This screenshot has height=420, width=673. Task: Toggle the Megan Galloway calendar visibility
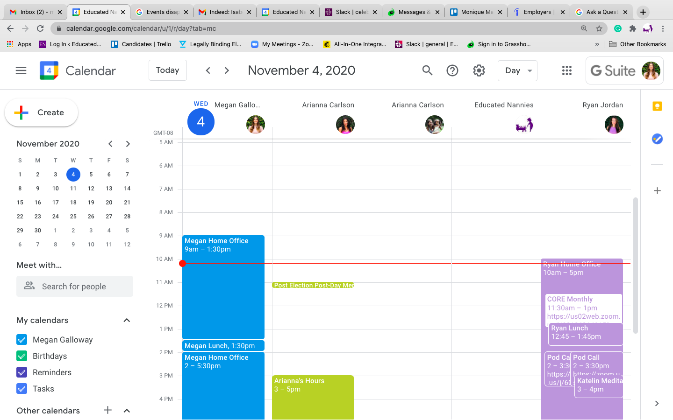point(21,339)
